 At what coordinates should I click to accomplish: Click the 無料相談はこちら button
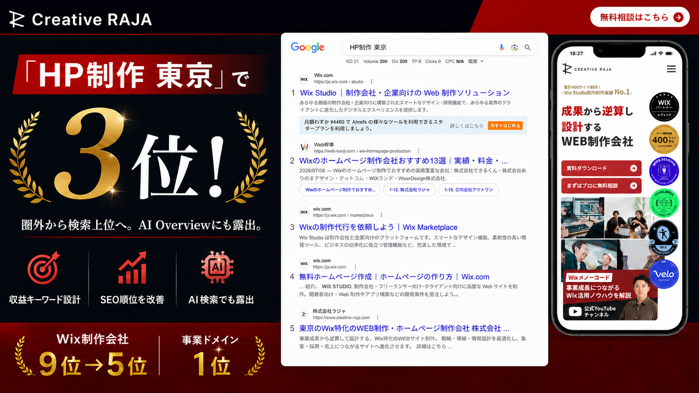[640, 17]
